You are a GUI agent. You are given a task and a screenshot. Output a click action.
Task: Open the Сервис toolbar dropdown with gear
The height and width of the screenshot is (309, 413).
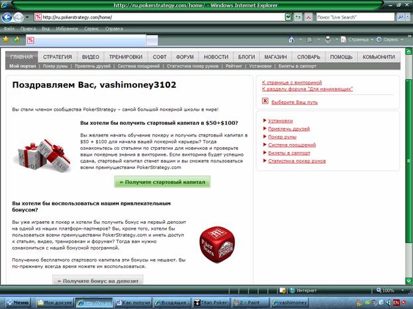[x=390, y=40]
